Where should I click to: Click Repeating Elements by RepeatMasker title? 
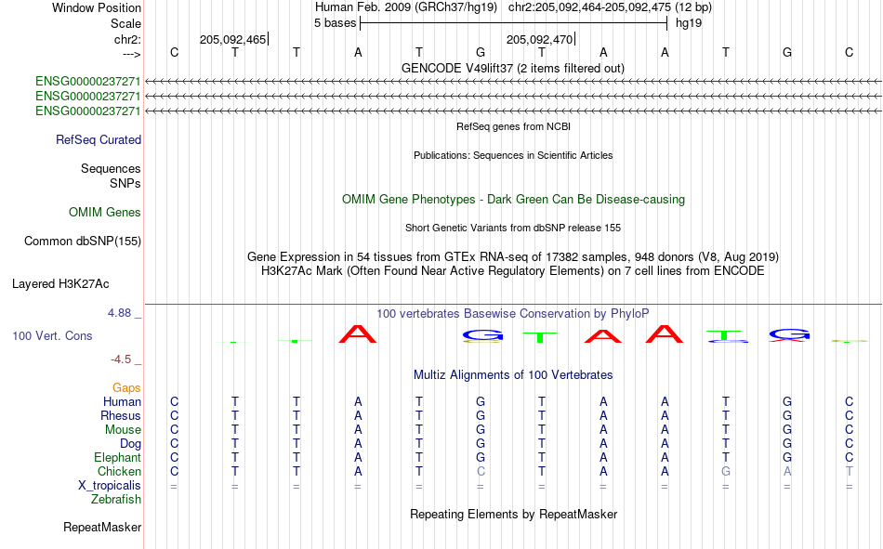tap(513, 514)
